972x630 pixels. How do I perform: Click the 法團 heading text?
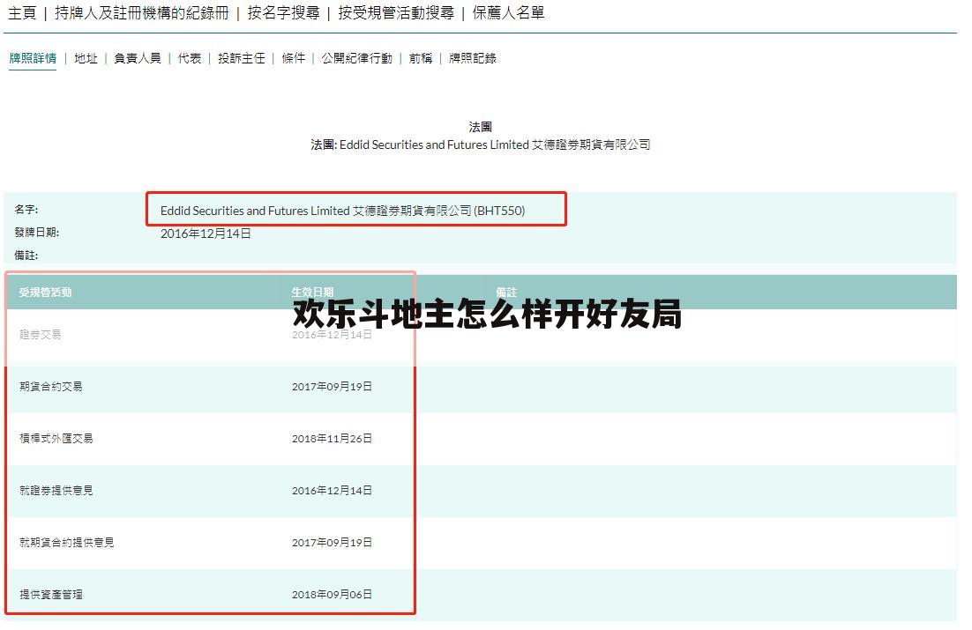click(481, 127)
